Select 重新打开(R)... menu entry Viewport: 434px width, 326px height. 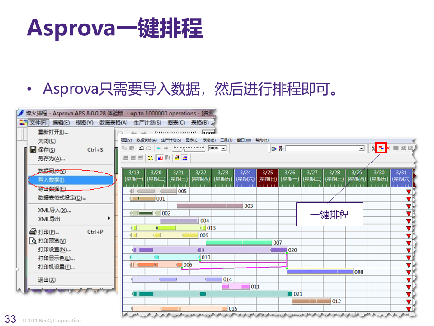pos(53,132)
